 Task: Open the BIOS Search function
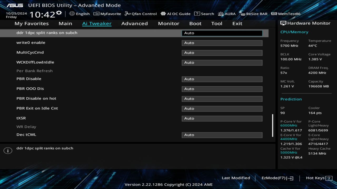click(x=204, y=14)
